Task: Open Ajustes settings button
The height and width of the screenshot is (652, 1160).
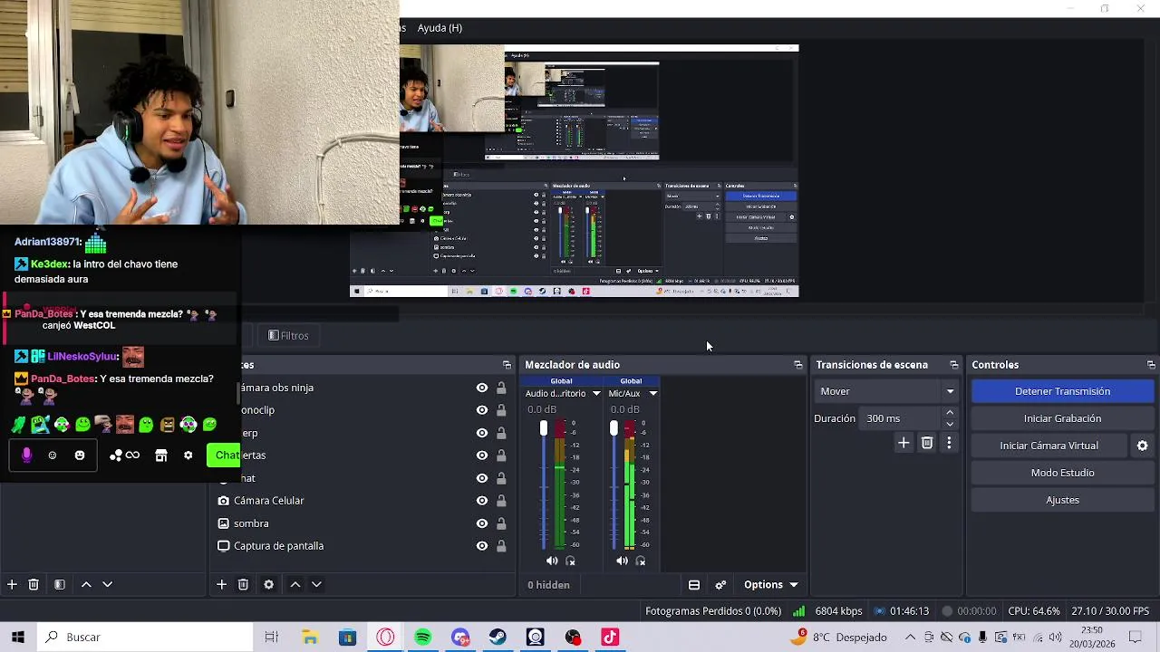Action: click(1062, 500)
